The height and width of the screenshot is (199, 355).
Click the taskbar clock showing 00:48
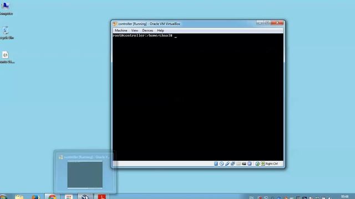tap(344, 197)
